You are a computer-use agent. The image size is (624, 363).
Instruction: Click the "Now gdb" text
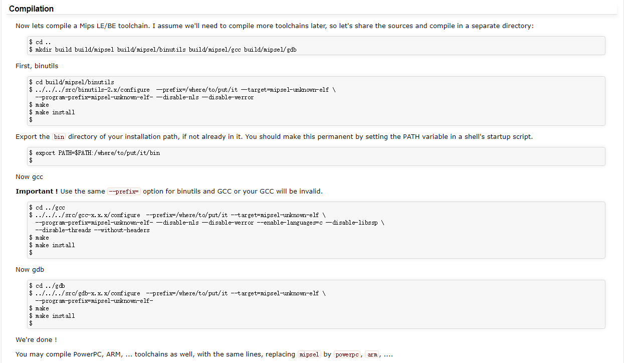pyautogui.click(x=30, y=269)
